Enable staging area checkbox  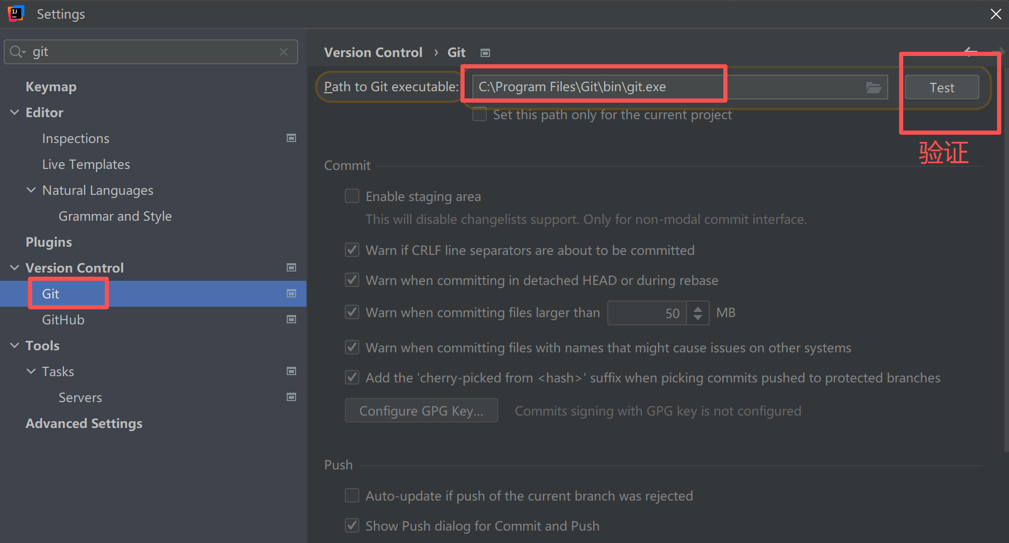[352, 196]
